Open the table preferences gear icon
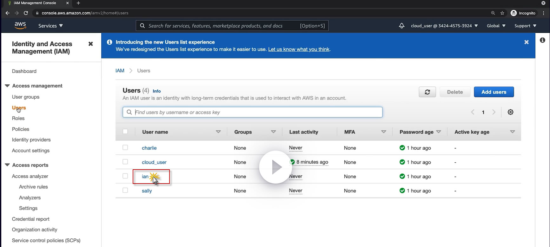This screenshot has height=247, width=550. [510, 112]
